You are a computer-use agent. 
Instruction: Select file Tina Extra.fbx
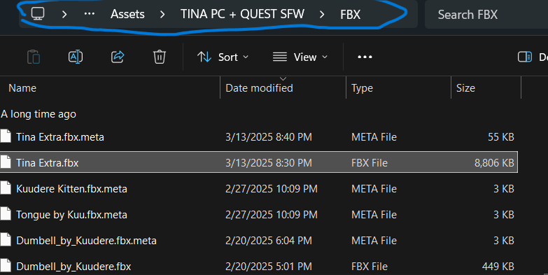48,163
